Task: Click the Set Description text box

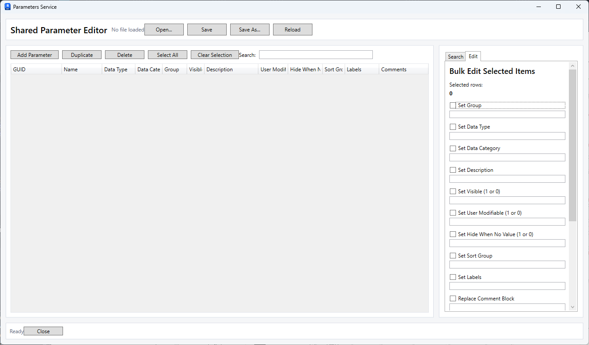Action: [507, 179]
